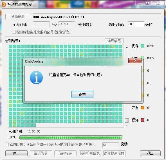
Task: Click the scroll down arrow of results grid
Action: pyautogui.click(x=127, y=125)
